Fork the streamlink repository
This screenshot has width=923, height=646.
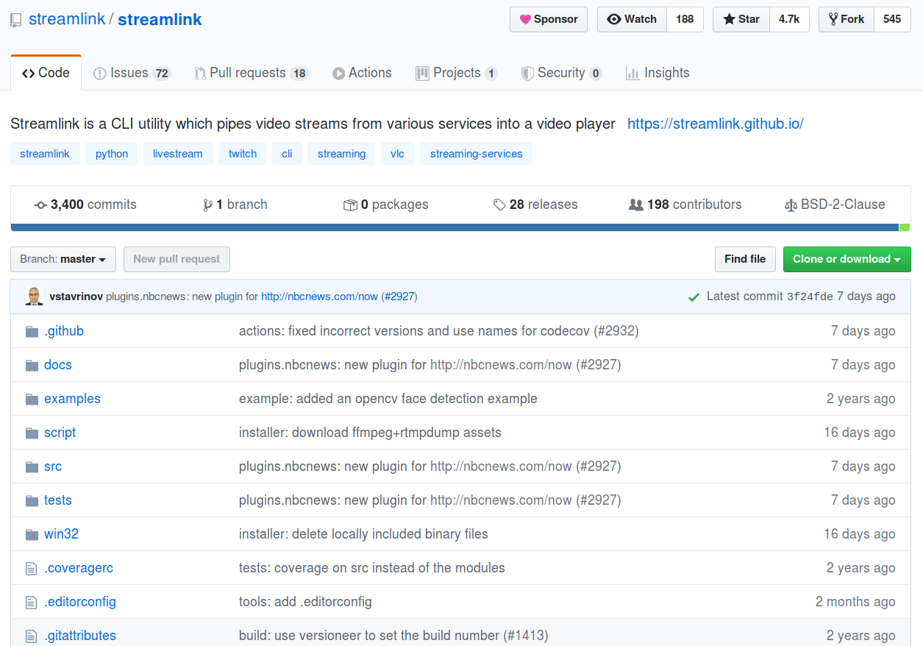pos(847,20)
